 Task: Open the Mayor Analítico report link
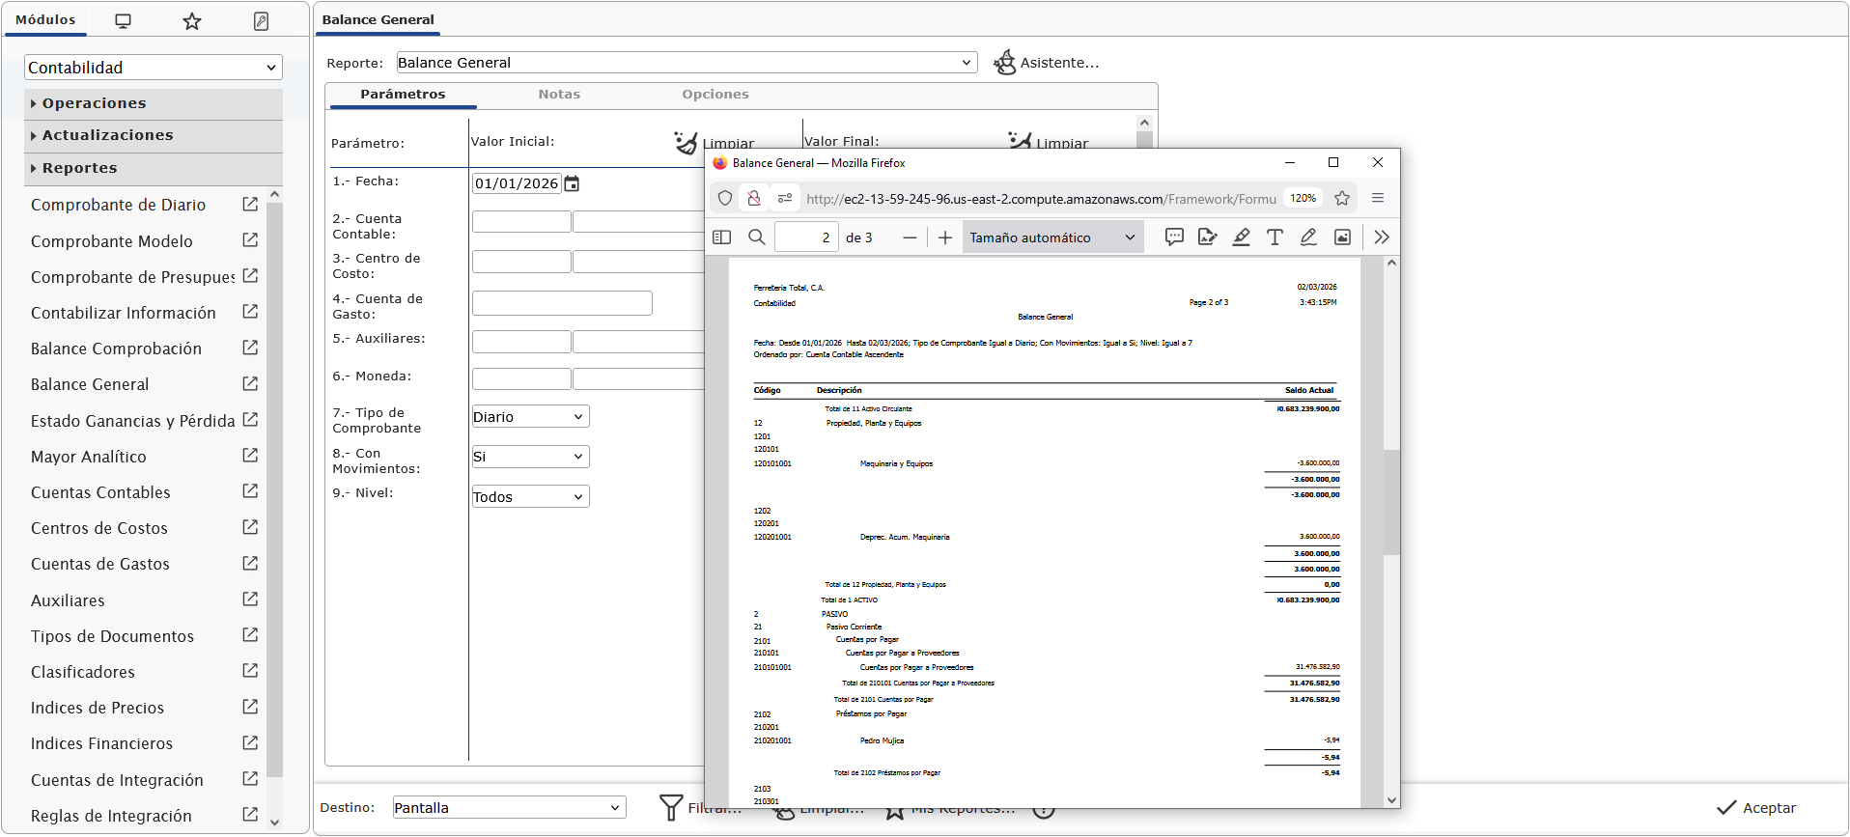tap(89, 457)
